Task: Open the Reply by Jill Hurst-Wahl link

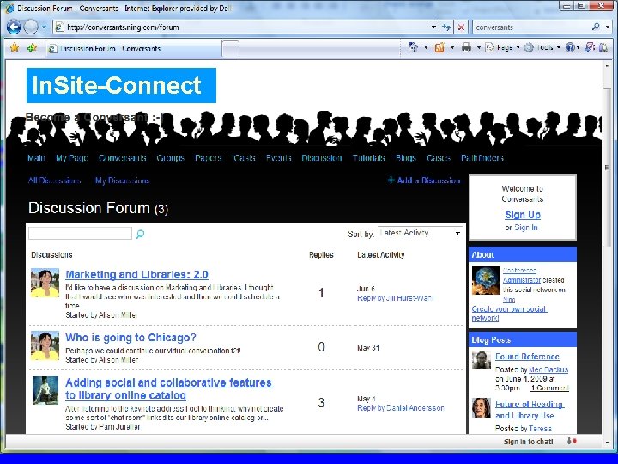Action: point(395,298)
